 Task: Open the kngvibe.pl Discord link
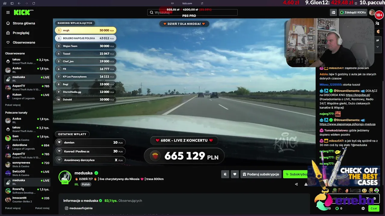[358, 95]
